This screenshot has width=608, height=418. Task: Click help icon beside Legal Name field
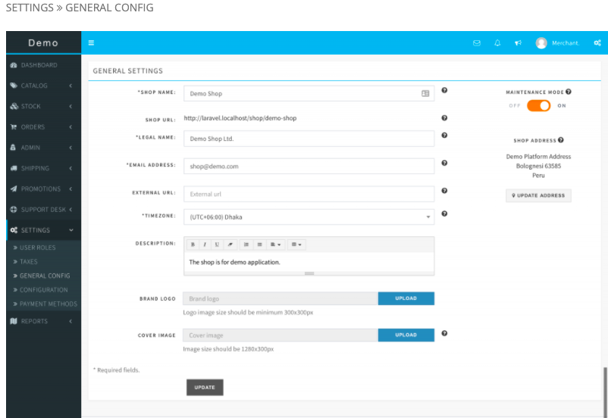[444, 136]
